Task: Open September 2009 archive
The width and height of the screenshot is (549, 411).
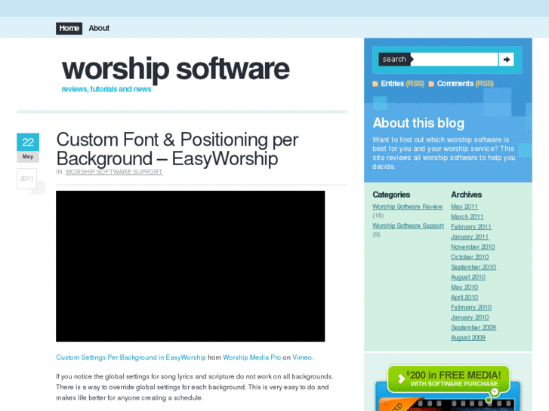Action: point(473,328)
